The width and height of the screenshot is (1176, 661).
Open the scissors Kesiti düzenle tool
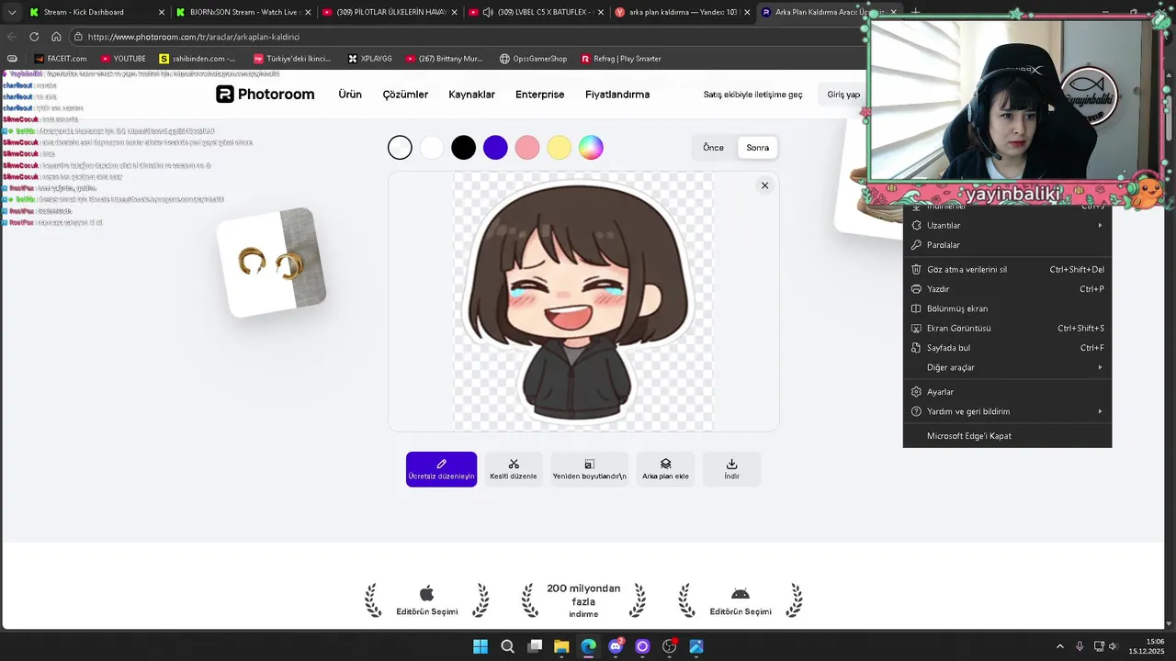point(514,469)
